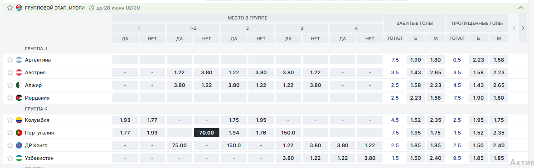The image size is (534, 168).
Task: Select the Забитые голы column header
Action: 414,24
